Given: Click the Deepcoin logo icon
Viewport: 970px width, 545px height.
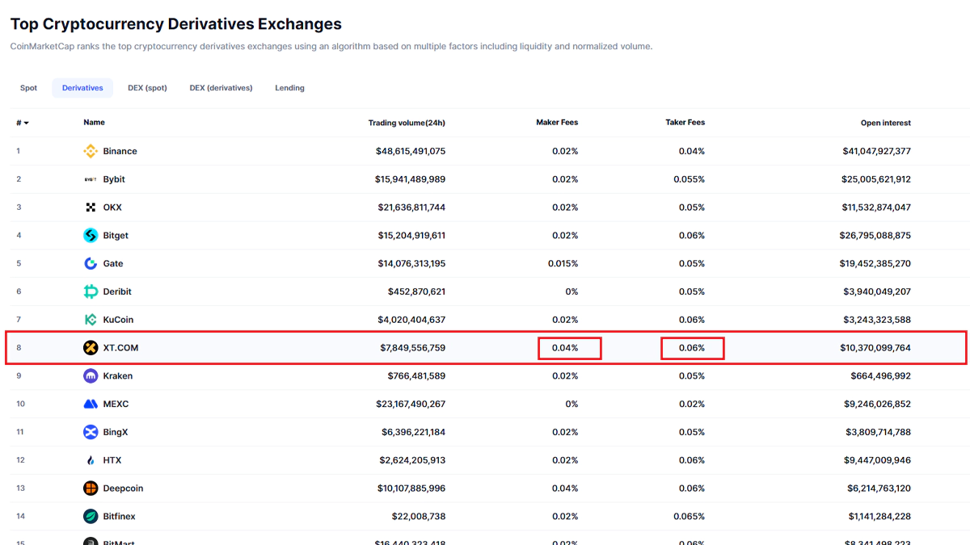Looking at the screenshot, I should tap(91, 488).
